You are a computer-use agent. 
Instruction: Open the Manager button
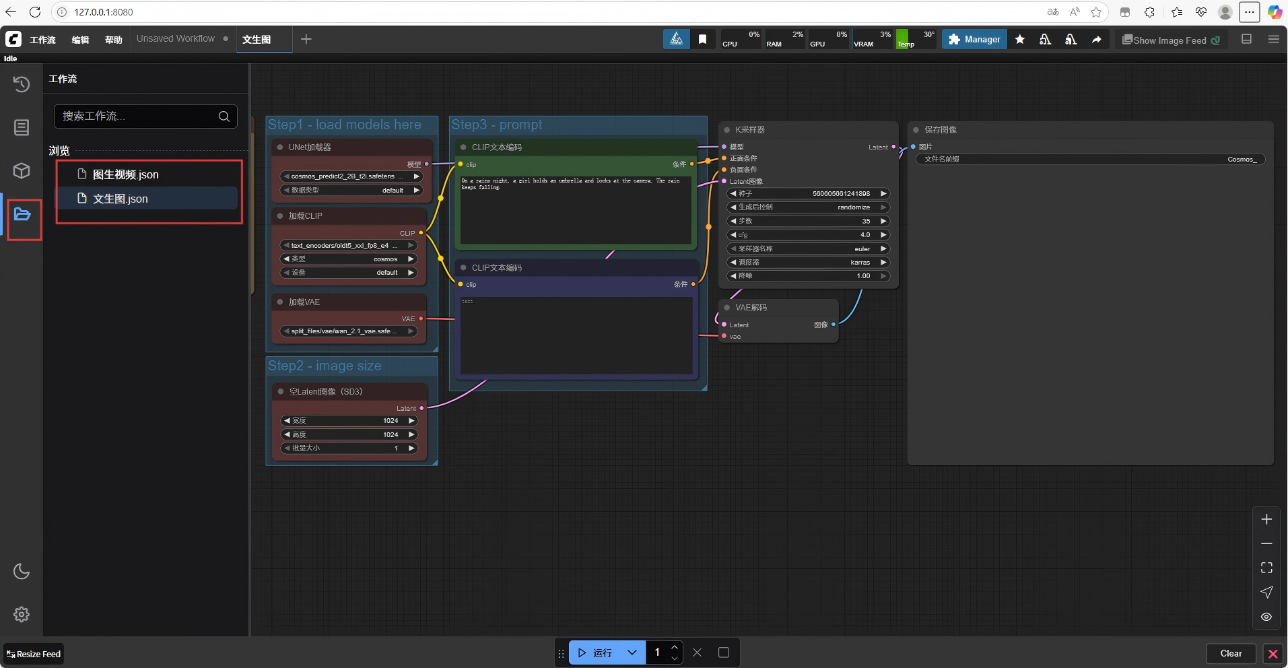[x=974, y=39]
